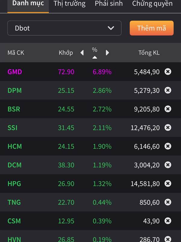Remove GMD from the watchlist
The width and height of the screenshot is (181, 242).
tap(168, 72)
